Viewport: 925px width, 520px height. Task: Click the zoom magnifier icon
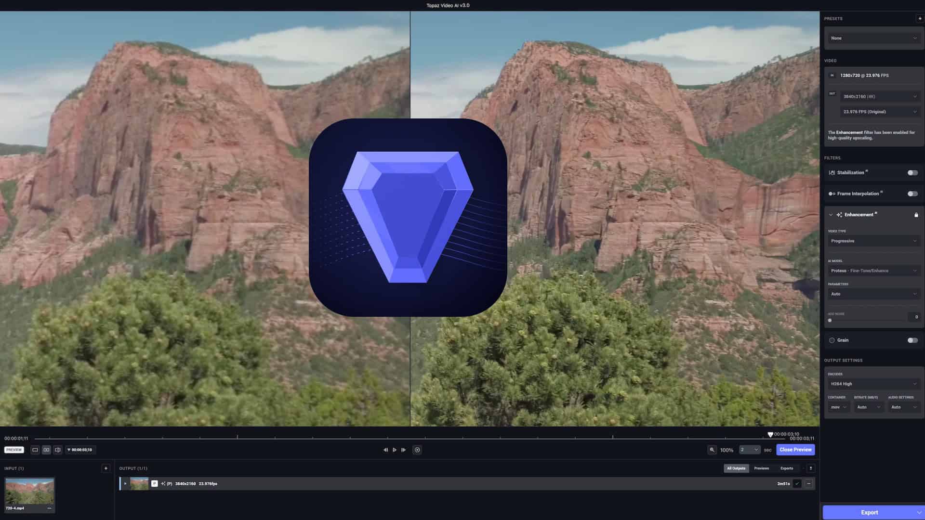(x=712, y=450)
